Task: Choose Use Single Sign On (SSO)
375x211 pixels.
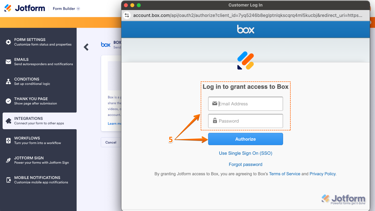Action: point(246,153)
